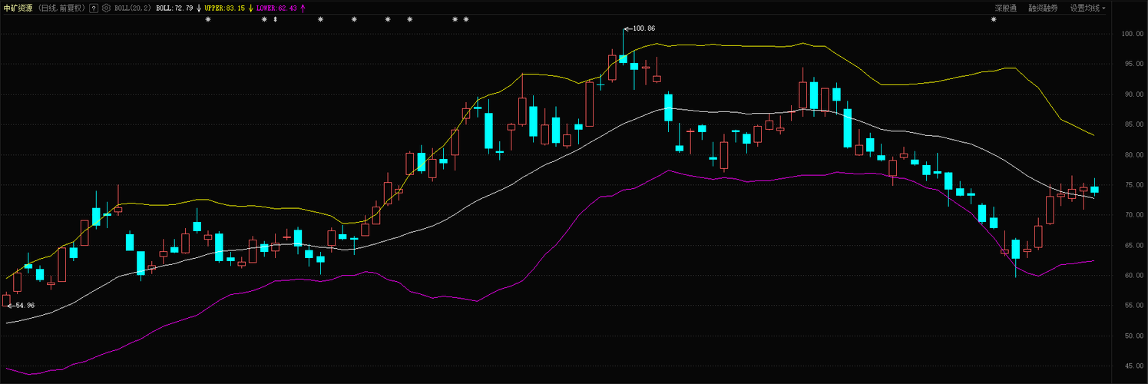1148x384 pixels.
Task: Click the 70.00 value on the price axis
Action: pos(1134,215)
